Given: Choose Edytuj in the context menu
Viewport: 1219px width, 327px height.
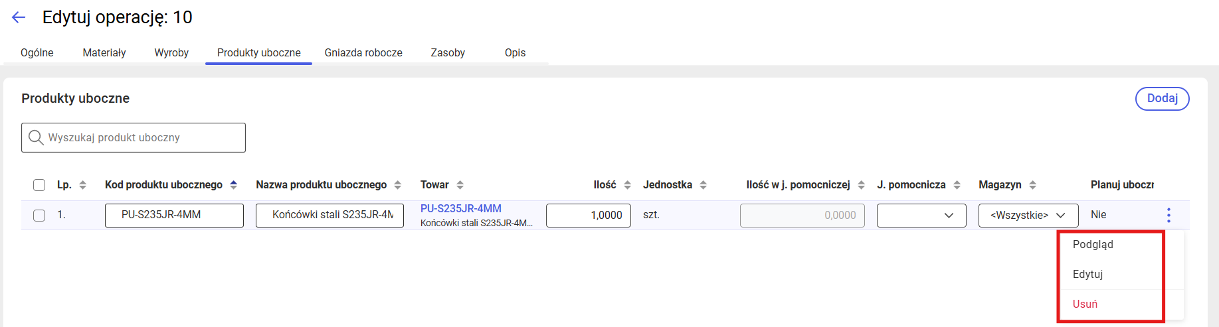Looking at the screenshot, I should coord(1087,274).
